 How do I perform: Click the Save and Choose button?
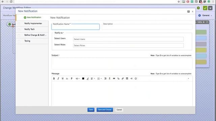[105, 110]
